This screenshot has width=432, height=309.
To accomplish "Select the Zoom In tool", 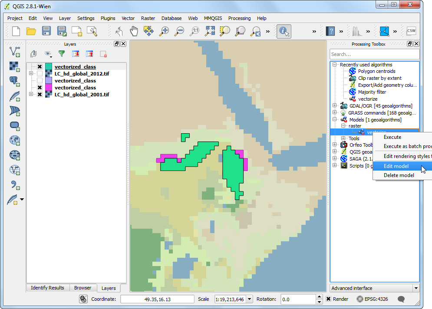I will pyautogui.click(x=164, y=31).
